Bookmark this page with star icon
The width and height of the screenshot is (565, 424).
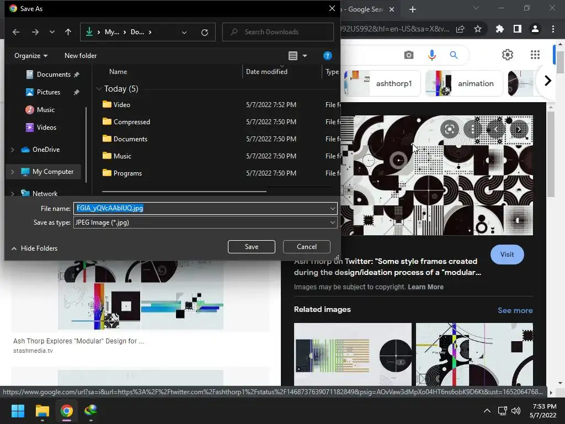478,29
